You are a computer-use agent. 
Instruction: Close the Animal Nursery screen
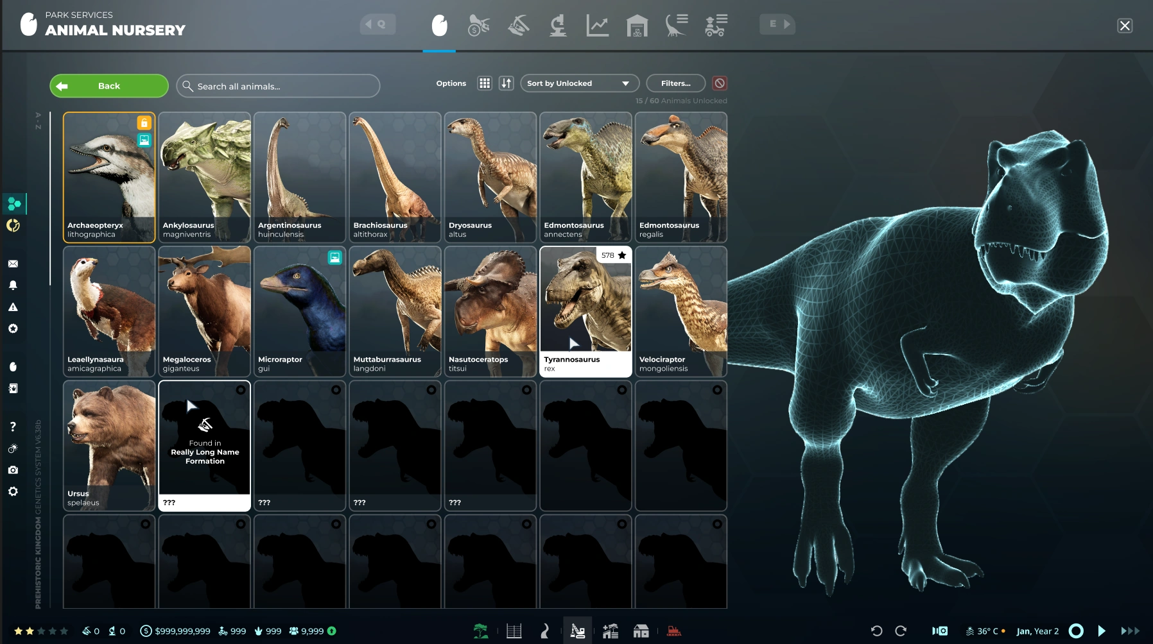(x=1125, y=26)
